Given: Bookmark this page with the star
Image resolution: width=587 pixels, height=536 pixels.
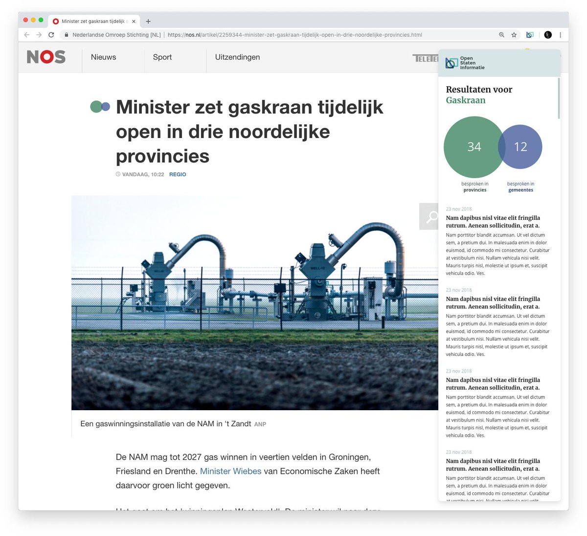Looking at the screenshot, I should pyautogui.click(x=514, y=35).
